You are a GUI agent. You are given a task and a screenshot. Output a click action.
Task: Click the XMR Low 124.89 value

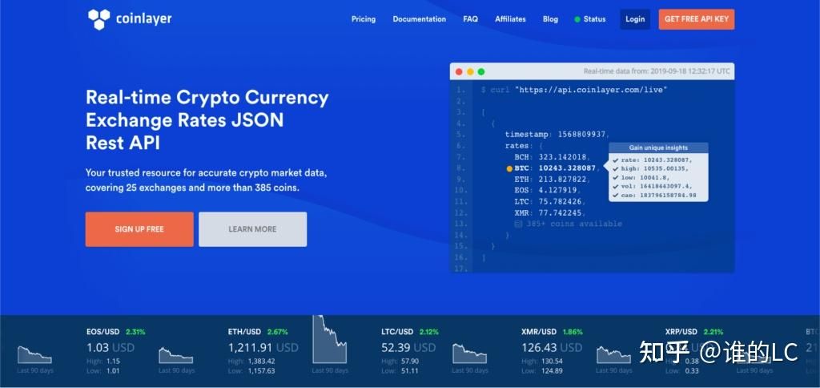tap(553, 371)
